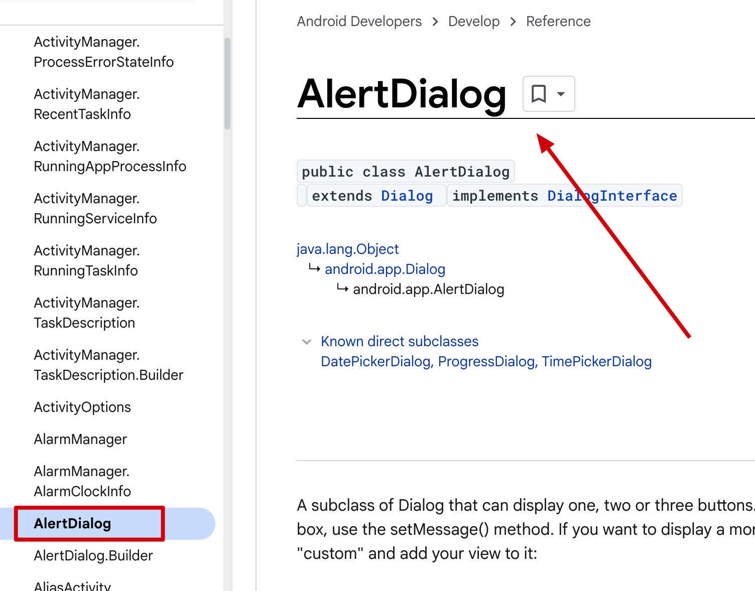Select ActivityManager.RunningAppProcessInfo in the sidebar
This screenshot has height=591, width=755.
point(110,156)
